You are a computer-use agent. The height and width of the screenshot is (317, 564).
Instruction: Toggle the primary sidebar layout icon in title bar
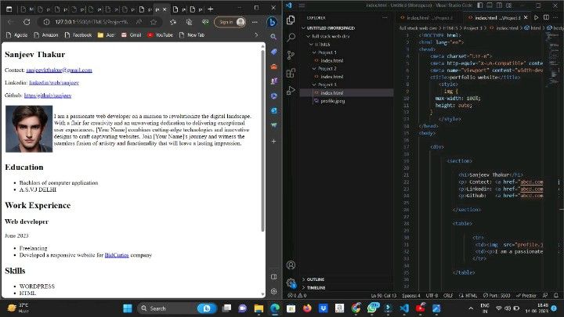pyautogui.click(x=480, y=5)
